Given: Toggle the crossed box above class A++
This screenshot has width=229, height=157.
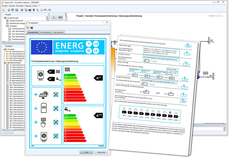Looking at the screenshot, I should tap(170, 112).
